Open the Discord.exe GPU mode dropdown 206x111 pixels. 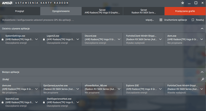tap(119, 39)
